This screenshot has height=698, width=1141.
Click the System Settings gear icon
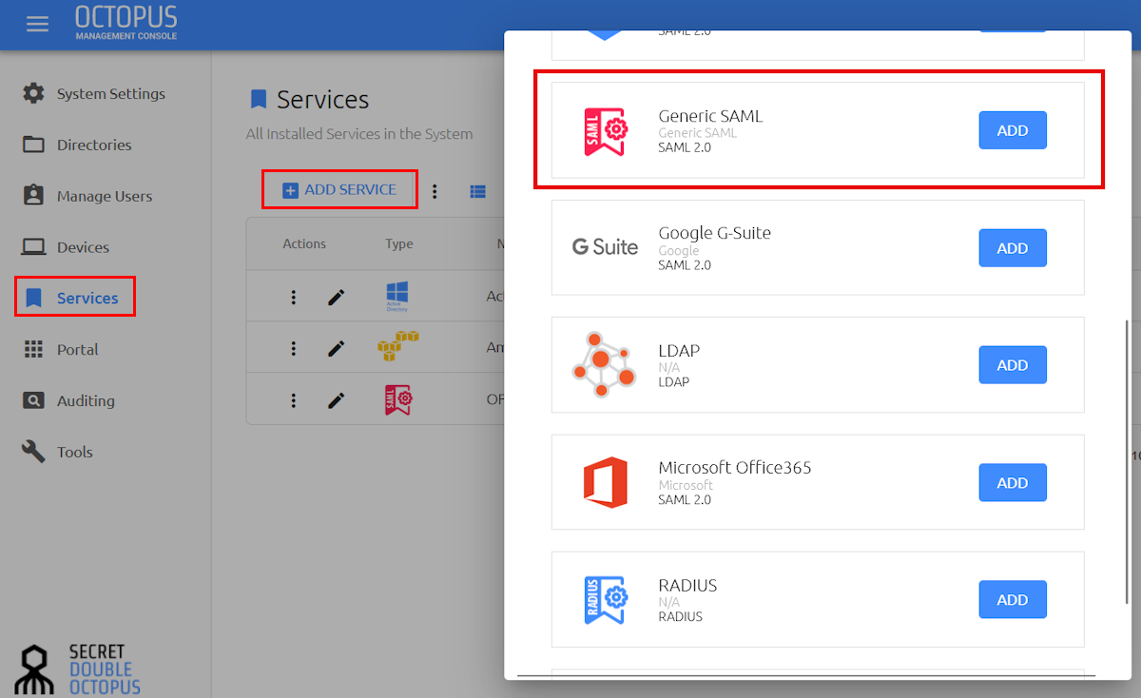(x=33, y=93)
